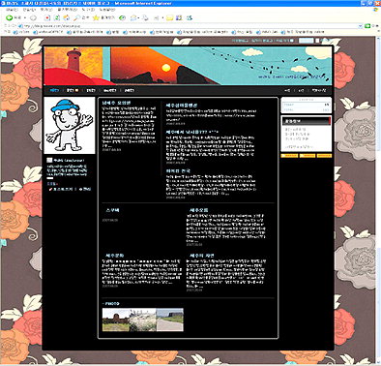Click the Forward arrow in the toolbar

pyautogui.click(x=33, y=17)
